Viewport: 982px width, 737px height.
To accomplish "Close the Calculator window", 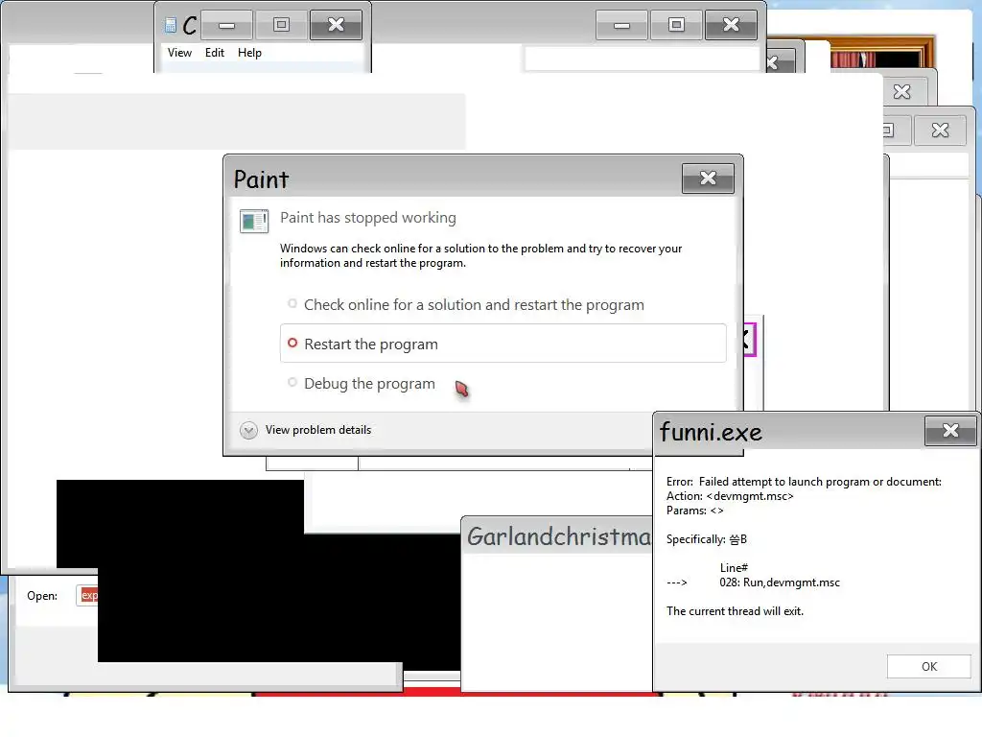I will [336, 25].
